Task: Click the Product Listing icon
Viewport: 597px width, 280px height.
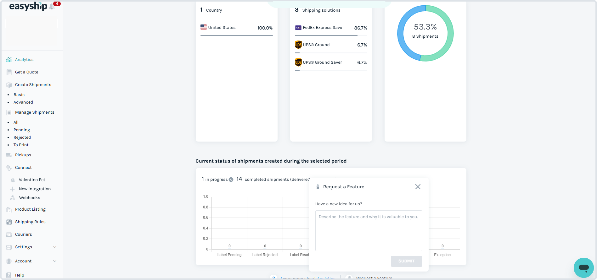Action: click(9, 209)
